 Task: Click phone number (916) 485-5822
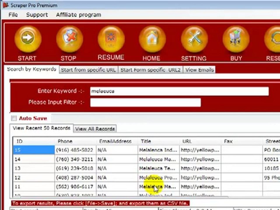point(75,150)
